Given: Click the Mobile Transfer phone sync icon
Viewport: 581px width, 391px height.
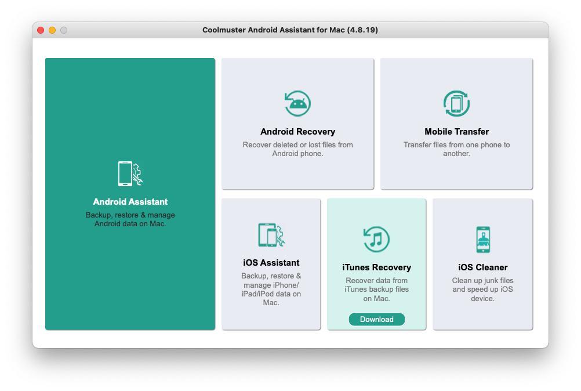Looking at the screenshot, I should pos(456,103).
